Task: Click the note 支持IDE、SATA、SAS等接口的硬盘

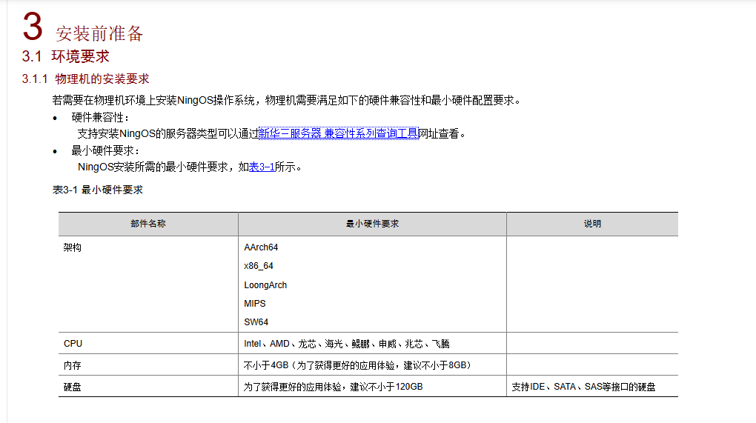Action: tap(583, 387)
